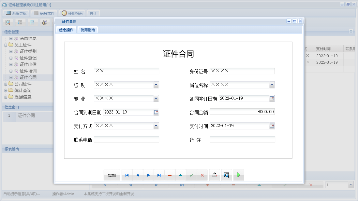The width and height of the screenshot is (358, 201).
Task: Click the 增加 button to add a record
Action: pos(112,175)
